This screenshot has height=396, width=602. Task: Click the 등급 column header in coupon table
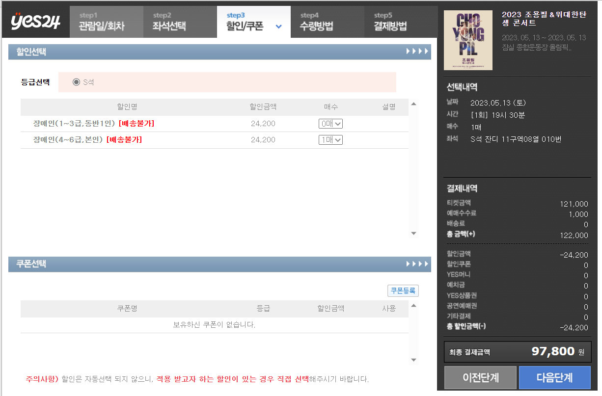click(x=263, y=309)
